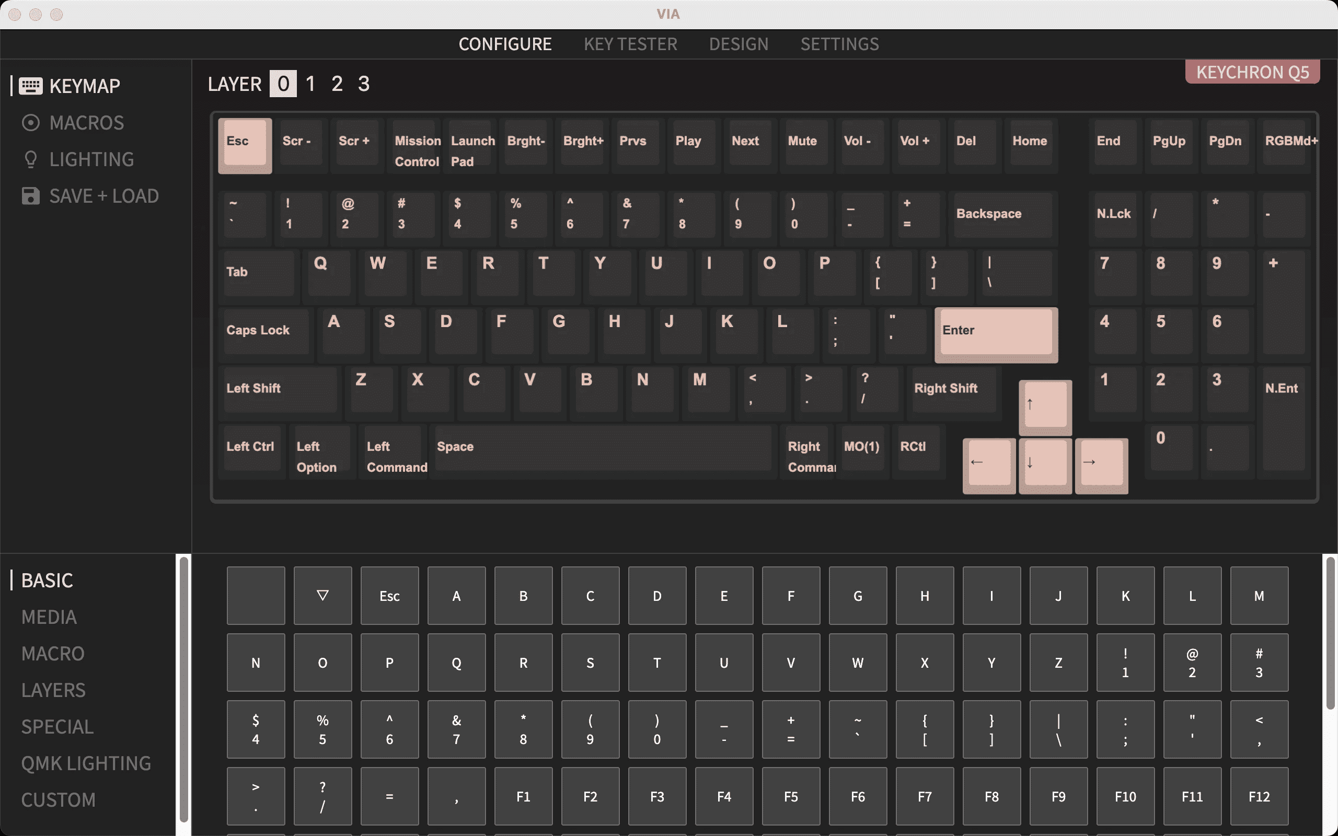Viewport: 1338px width, 836px height.
Task: Open the DESIGN tab
Action: tap(738, 44)
